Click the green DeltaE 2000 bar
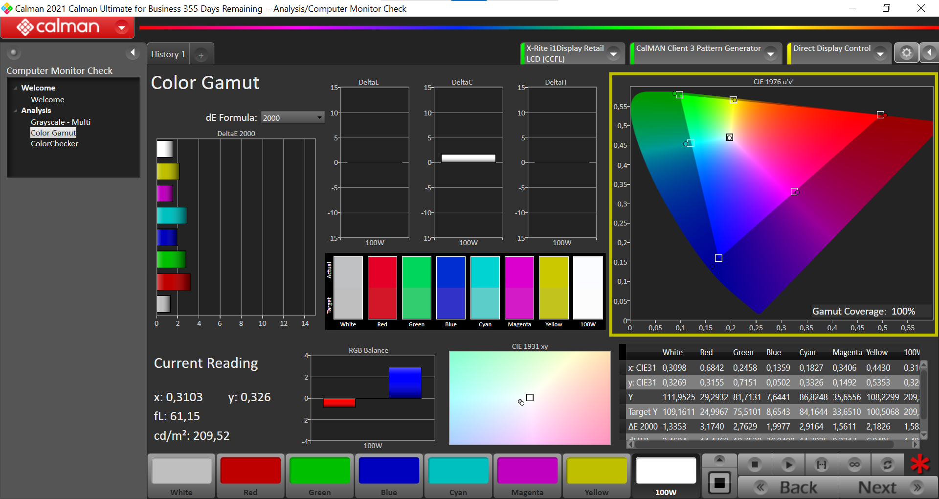939x499 pixels. pyautogui.click(x=171, y=259)
